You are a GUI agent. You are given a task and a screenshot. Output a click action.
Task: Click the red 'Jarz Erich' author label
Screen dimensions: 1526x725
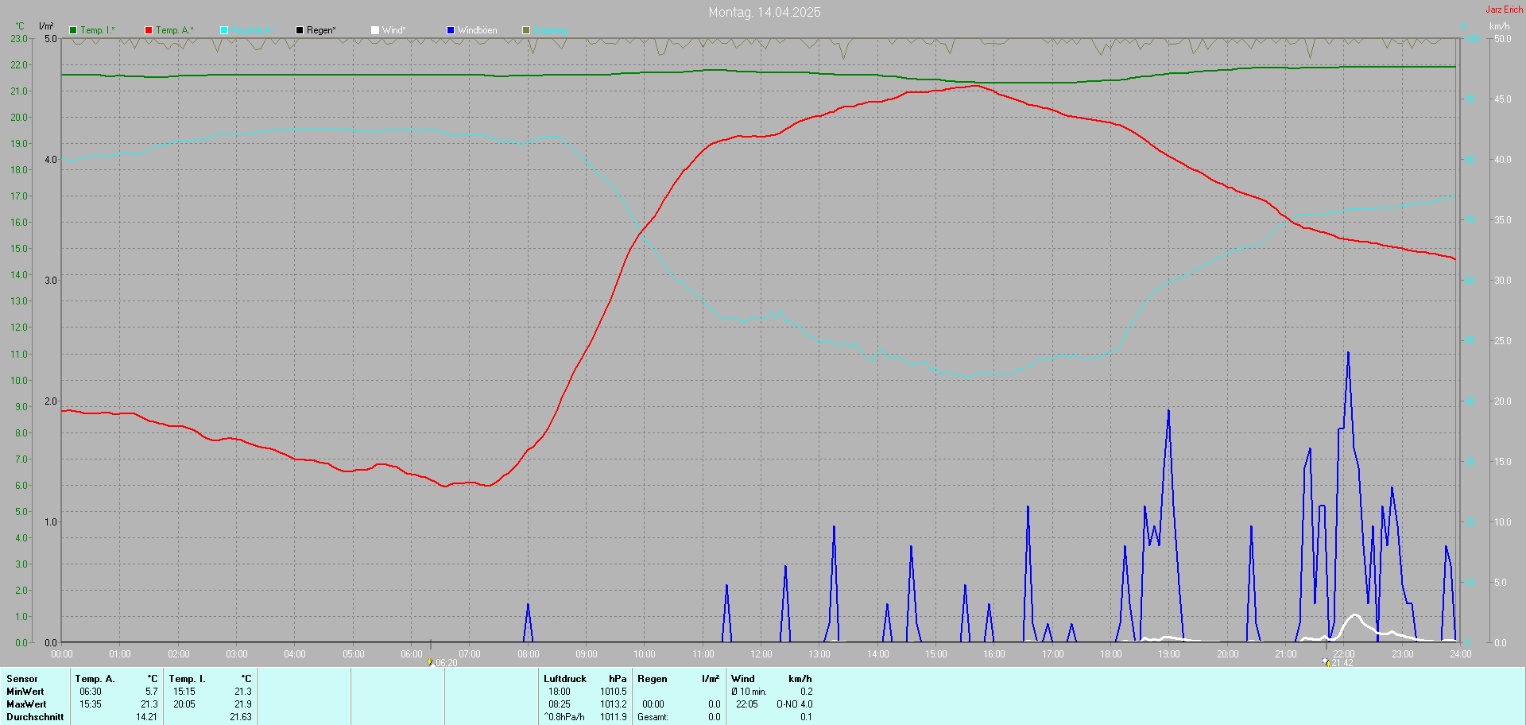click(x=1505, y=10)
